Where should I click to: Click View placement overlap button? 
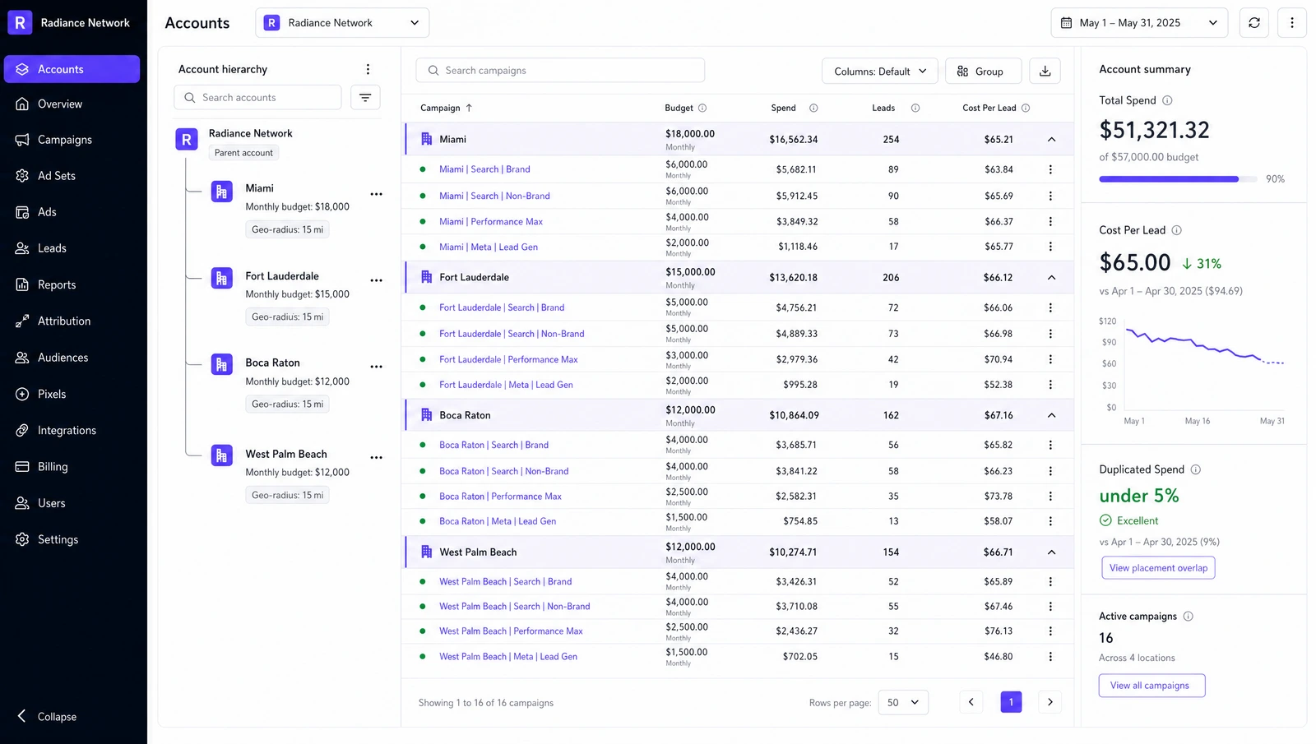pos(1158,568)
